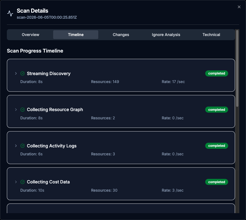
Task: Click the green check icon for Collecting Resource Graph
Action: [23, 109]
